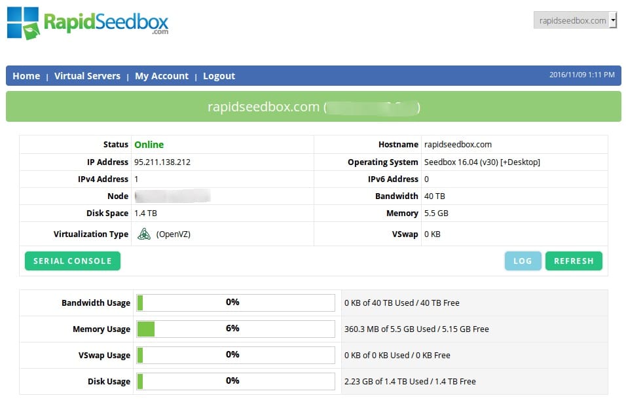The image size is (626, 406).
Task: Click the RapidSeedbox logo
Action: 88,23
